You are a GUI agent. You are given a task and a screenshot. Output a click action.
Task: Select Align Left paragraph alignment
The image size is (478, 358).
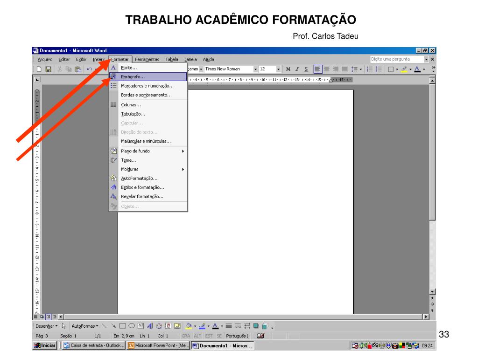pos(317,69)
